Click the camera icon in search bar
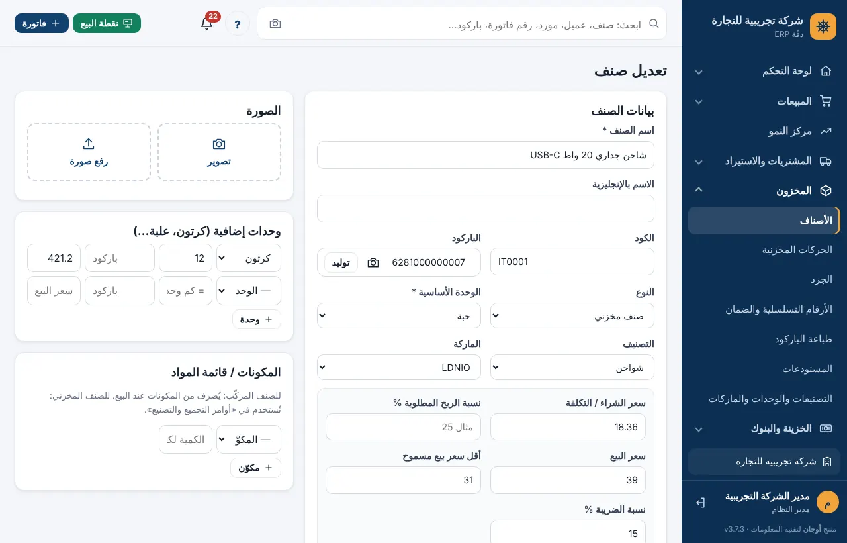The image size is (847, 543). point(275,24)
